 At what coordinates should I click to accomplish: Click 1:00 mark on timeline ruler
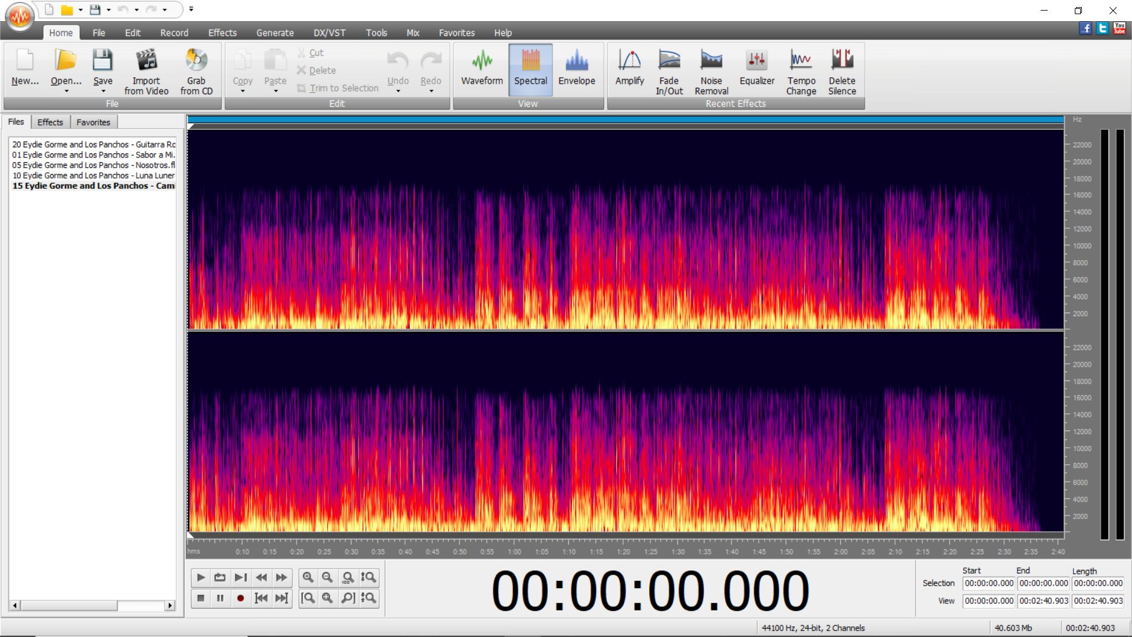click(514, 552)
